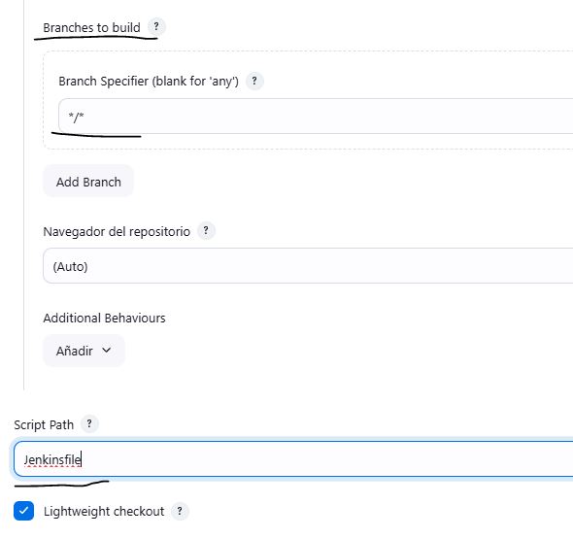Show help for Navegador del repositorio
Screen dimensions: 573x538
point(206,230)
